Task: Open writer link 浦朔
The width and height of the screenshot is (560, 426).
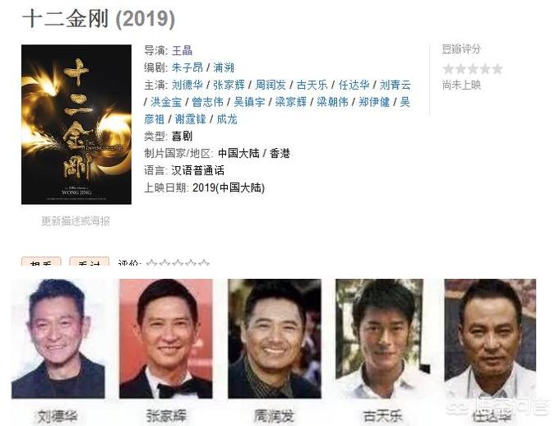Action: click(224, 67)
